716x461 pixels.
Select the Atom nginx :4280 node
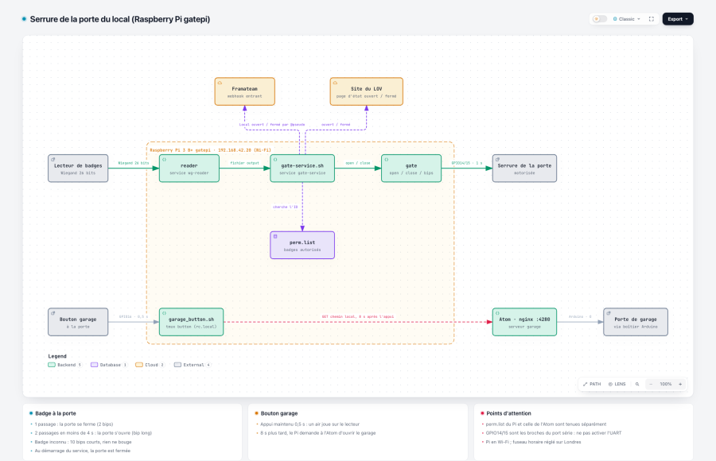pos(524,322)
